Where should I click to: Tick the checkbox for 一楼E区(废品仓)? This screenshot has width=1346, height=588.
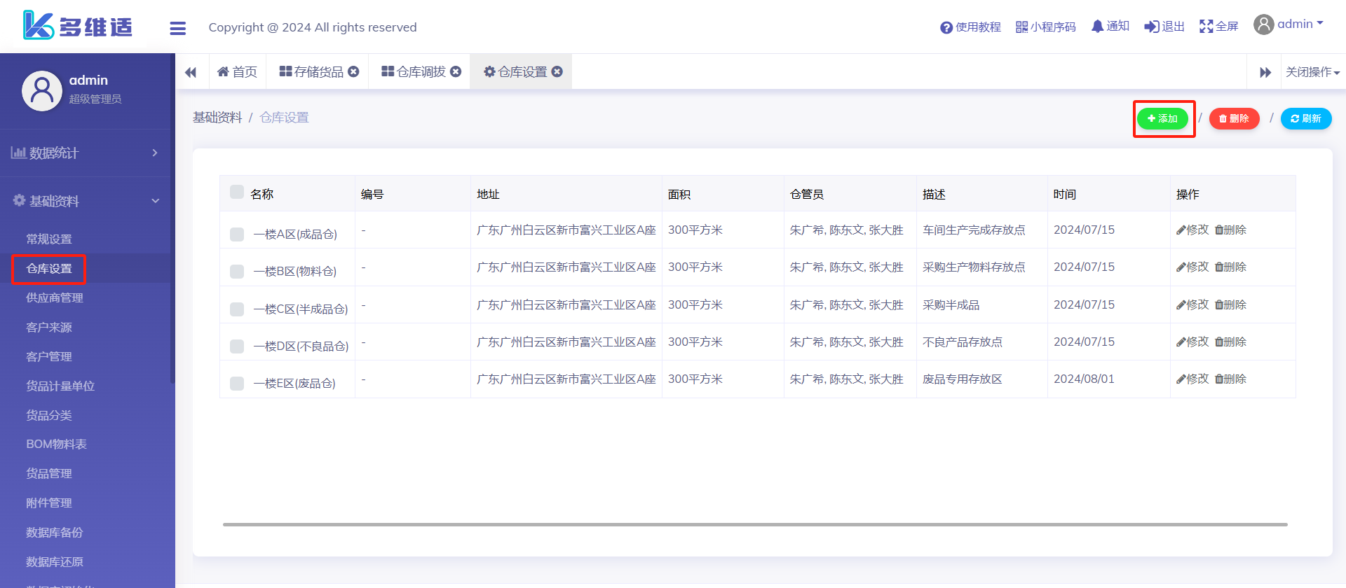237,383
